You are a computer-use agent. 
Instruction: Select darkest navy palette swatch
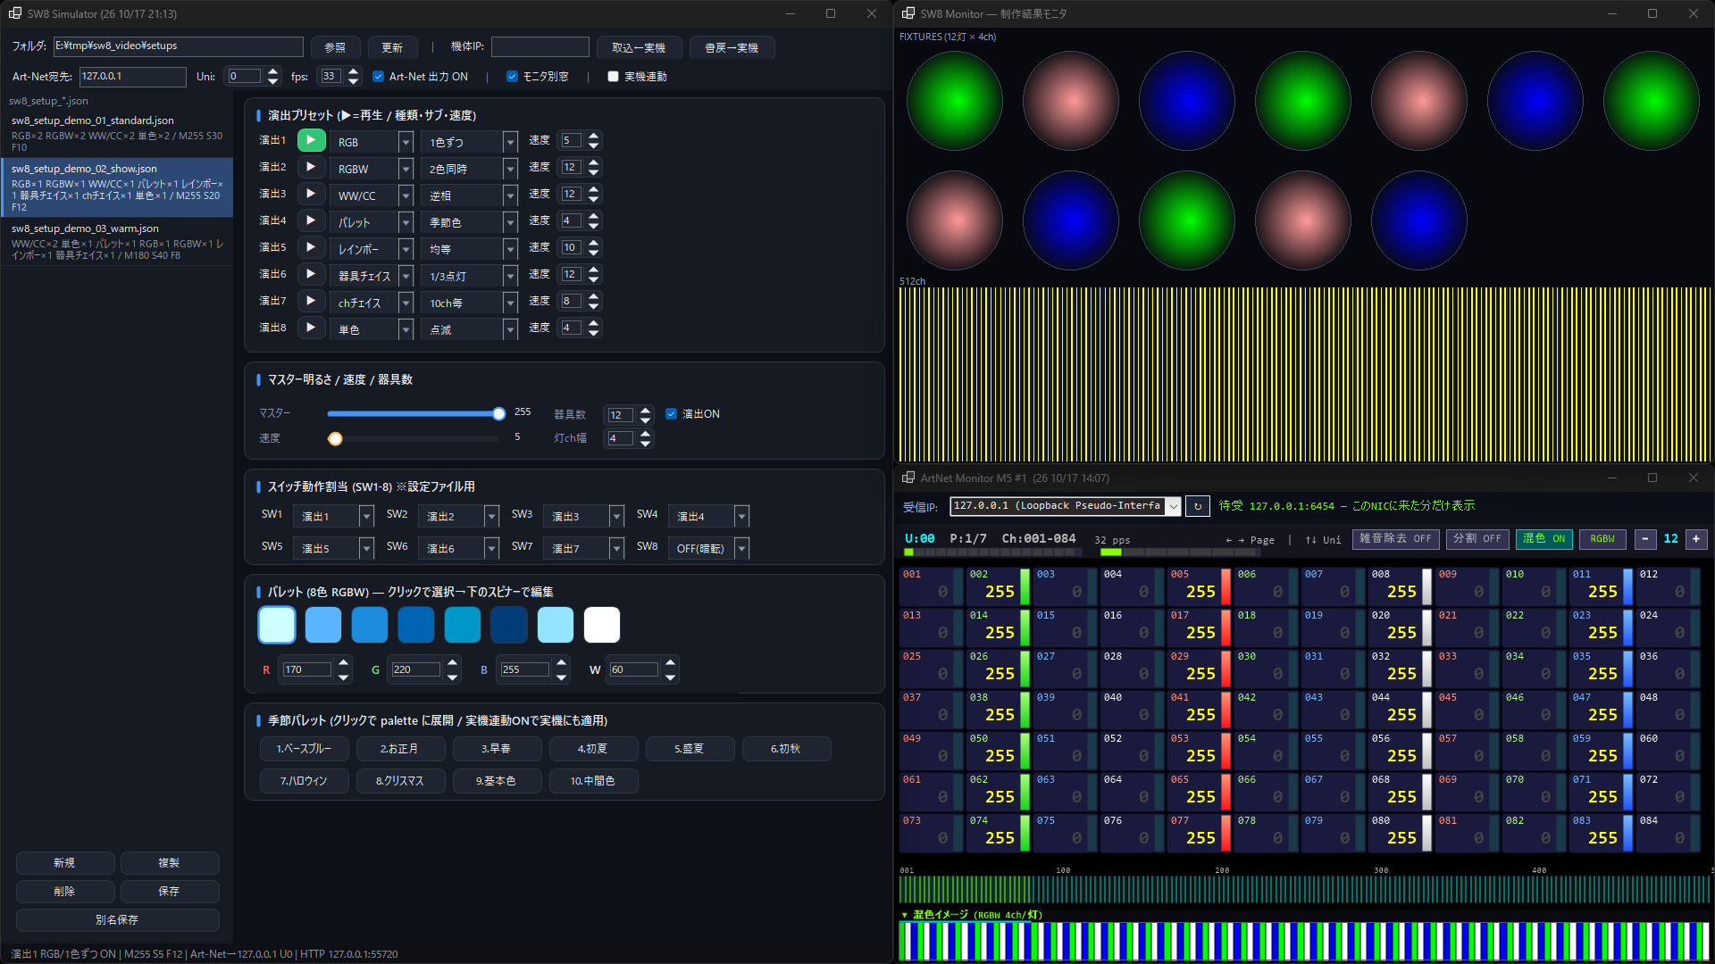coord(509,625)
